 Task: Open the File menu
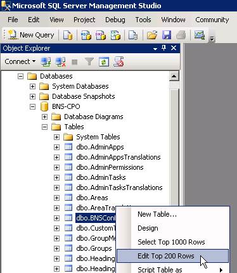[x=13, y=20]
